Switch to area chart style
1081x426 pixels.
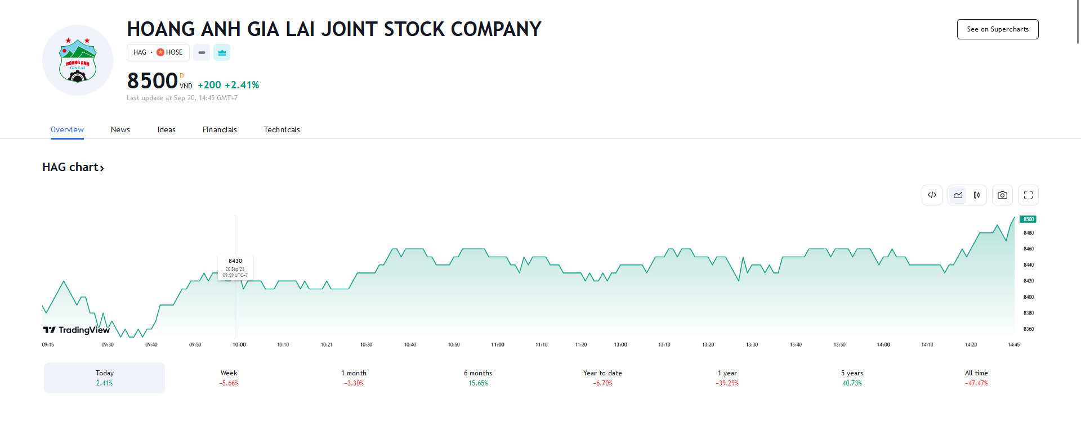[958, 195]
